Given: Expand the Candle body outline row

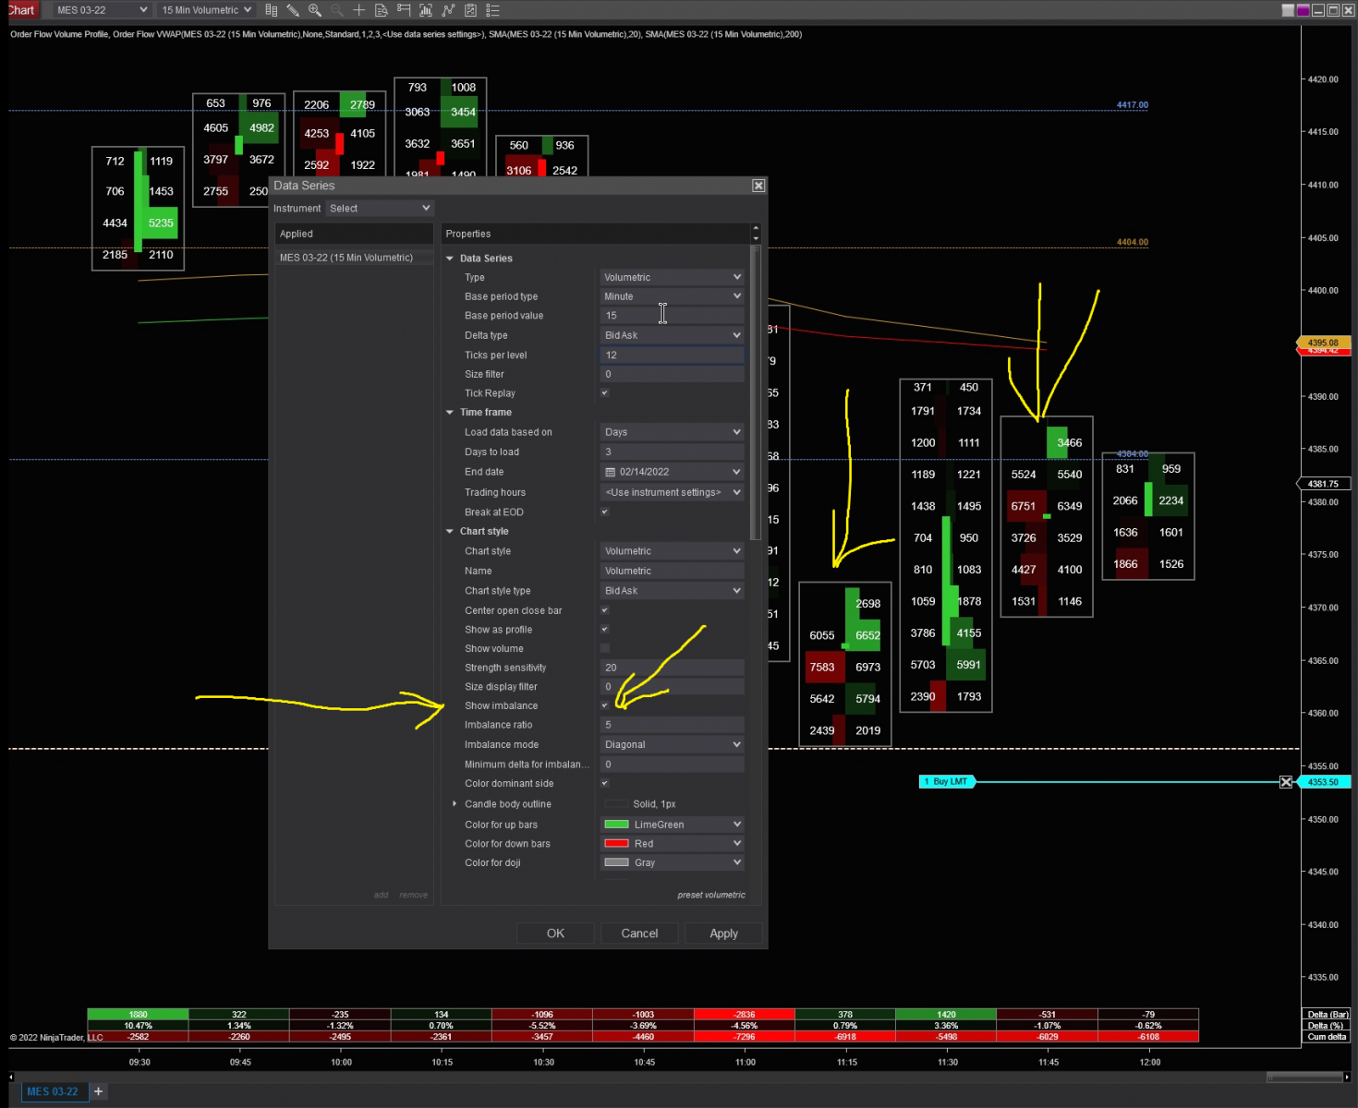Looking at the screenshot, I should pyautogui.click(x=455, y=804).
